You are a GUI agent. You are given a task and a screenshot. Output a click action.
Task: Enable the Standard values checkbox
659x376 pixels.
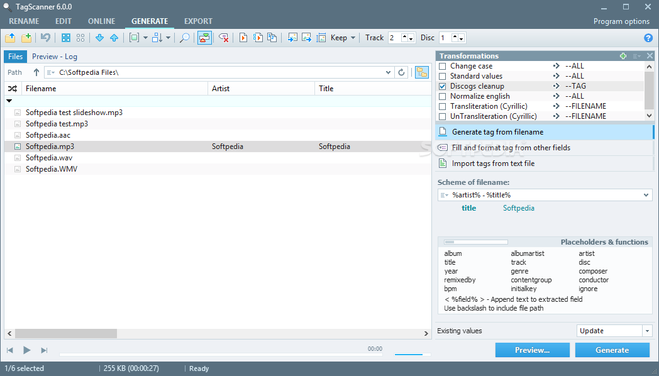pyautogui.click(x=442, y=77)
